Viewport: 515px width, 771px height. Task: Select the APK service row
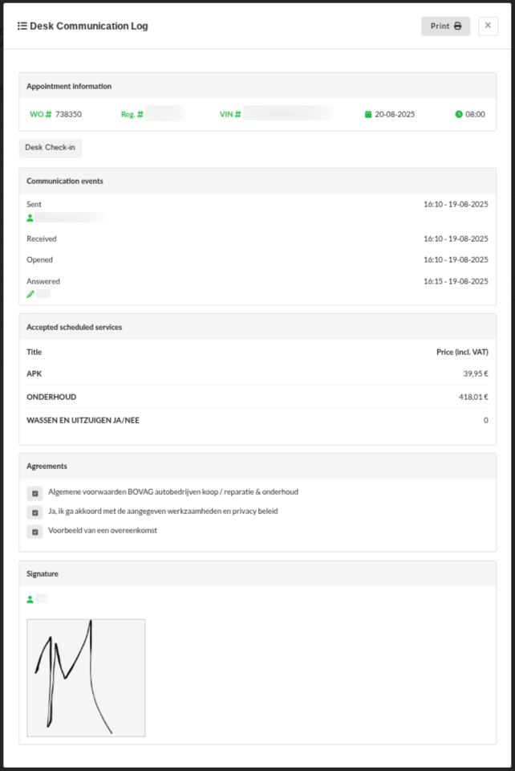[257, 373]
